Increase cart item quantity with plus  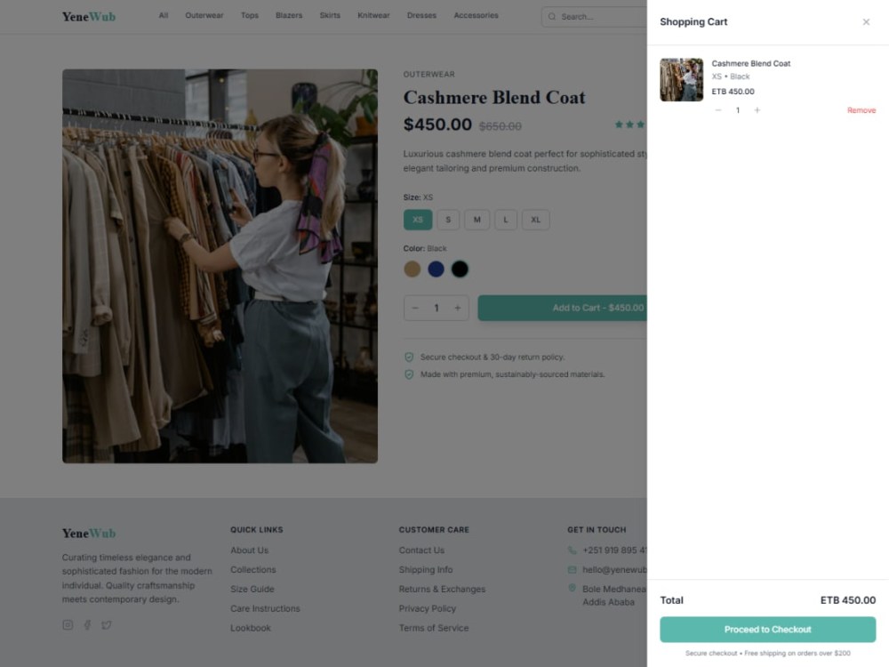[x=757, y=110]
